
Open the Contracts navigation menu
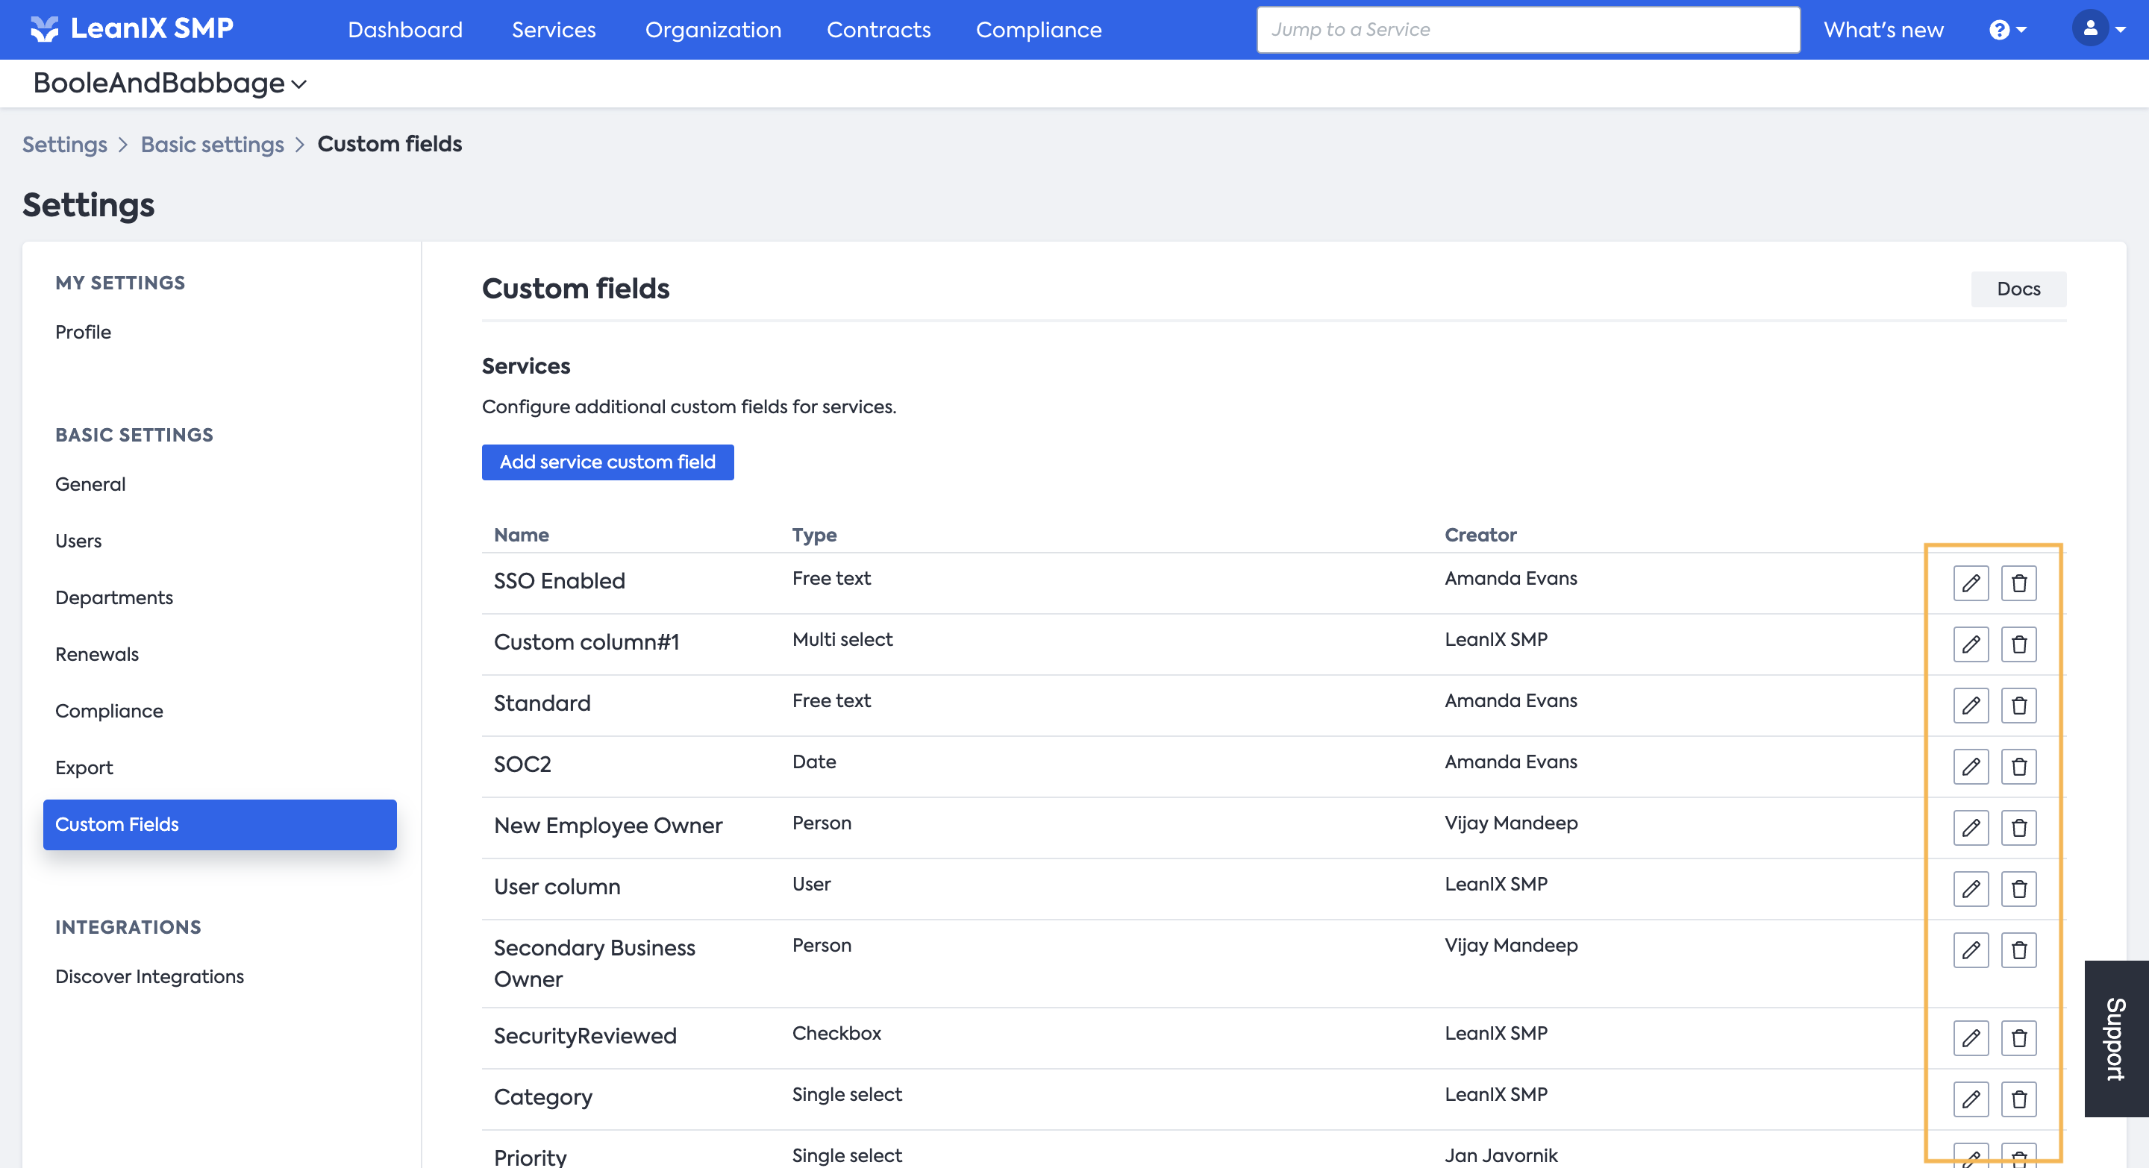click(878, 30)
